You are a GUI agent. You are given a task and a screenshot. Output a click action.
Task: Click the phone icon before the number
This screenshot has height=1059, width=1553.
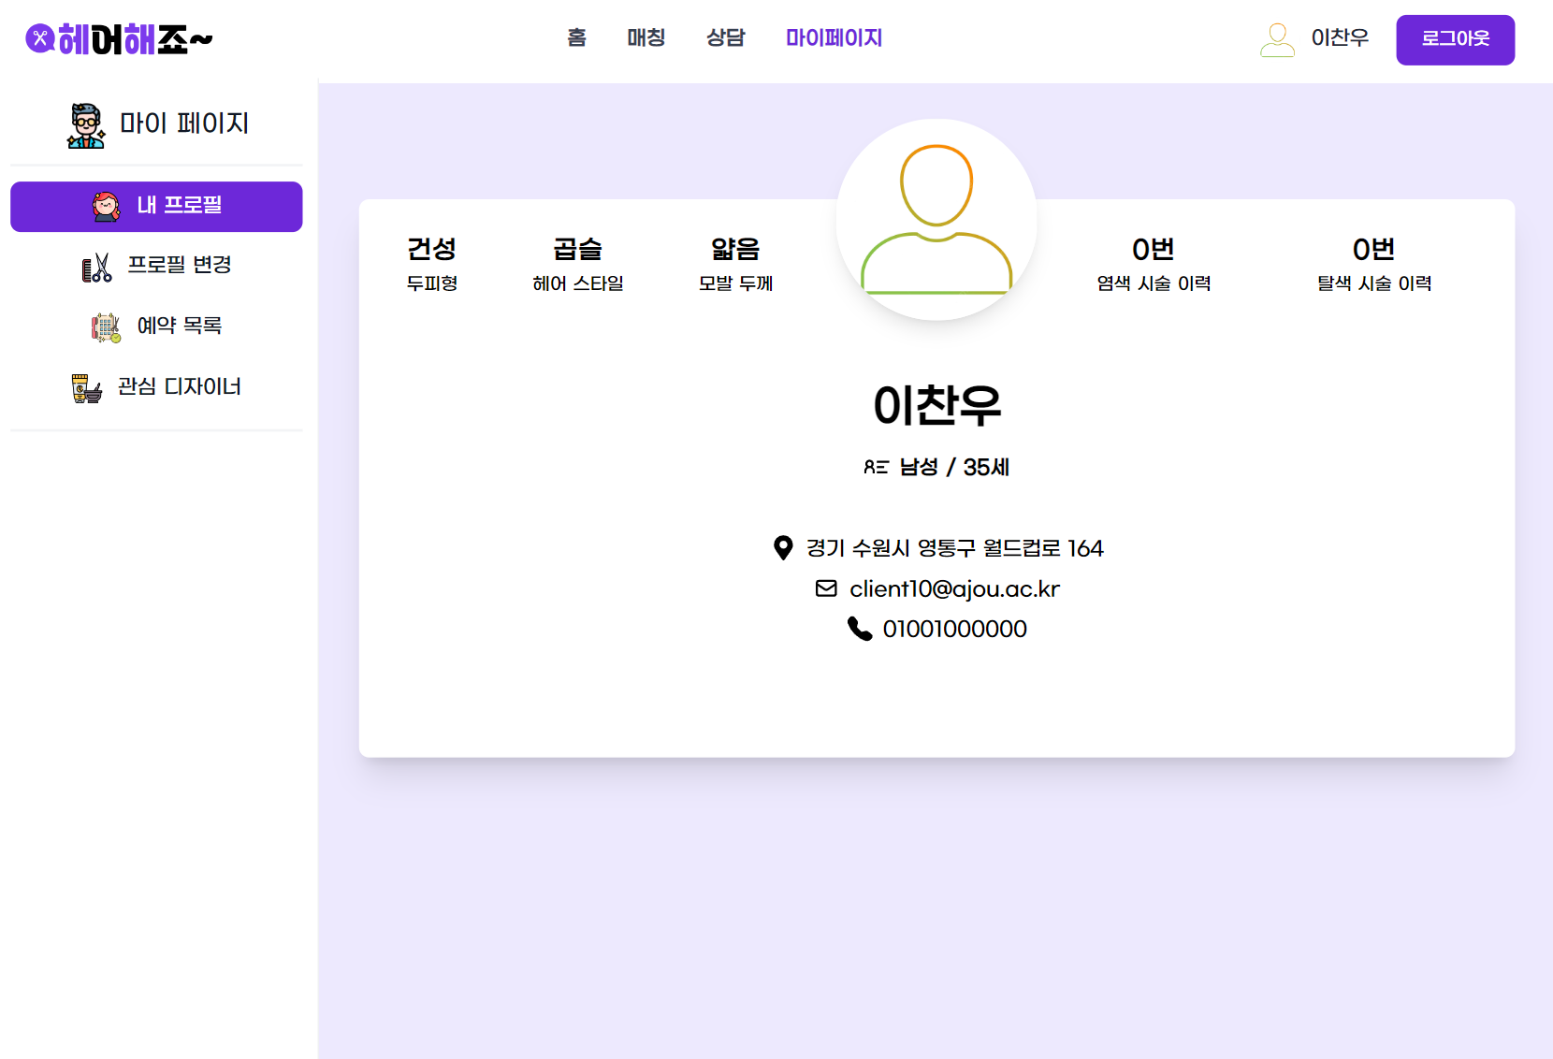860,629
